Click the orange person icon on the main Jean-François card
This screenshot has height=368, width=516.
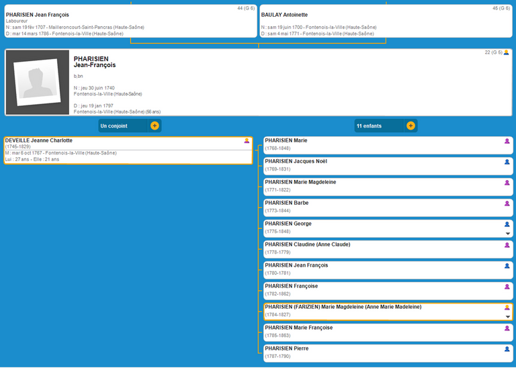(507, 52)
